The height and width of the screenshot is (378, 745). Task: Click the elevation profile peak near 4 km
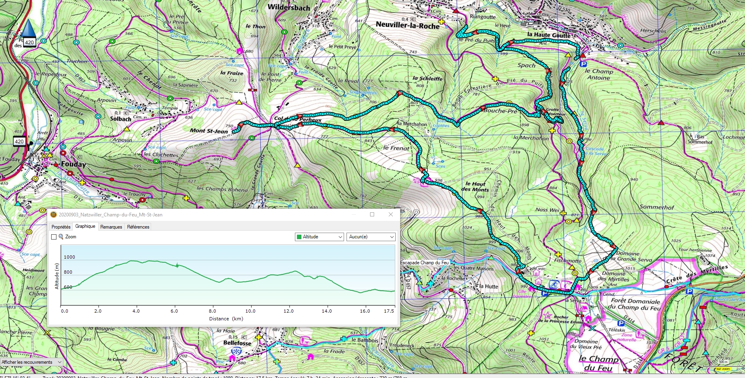[132, 261]
